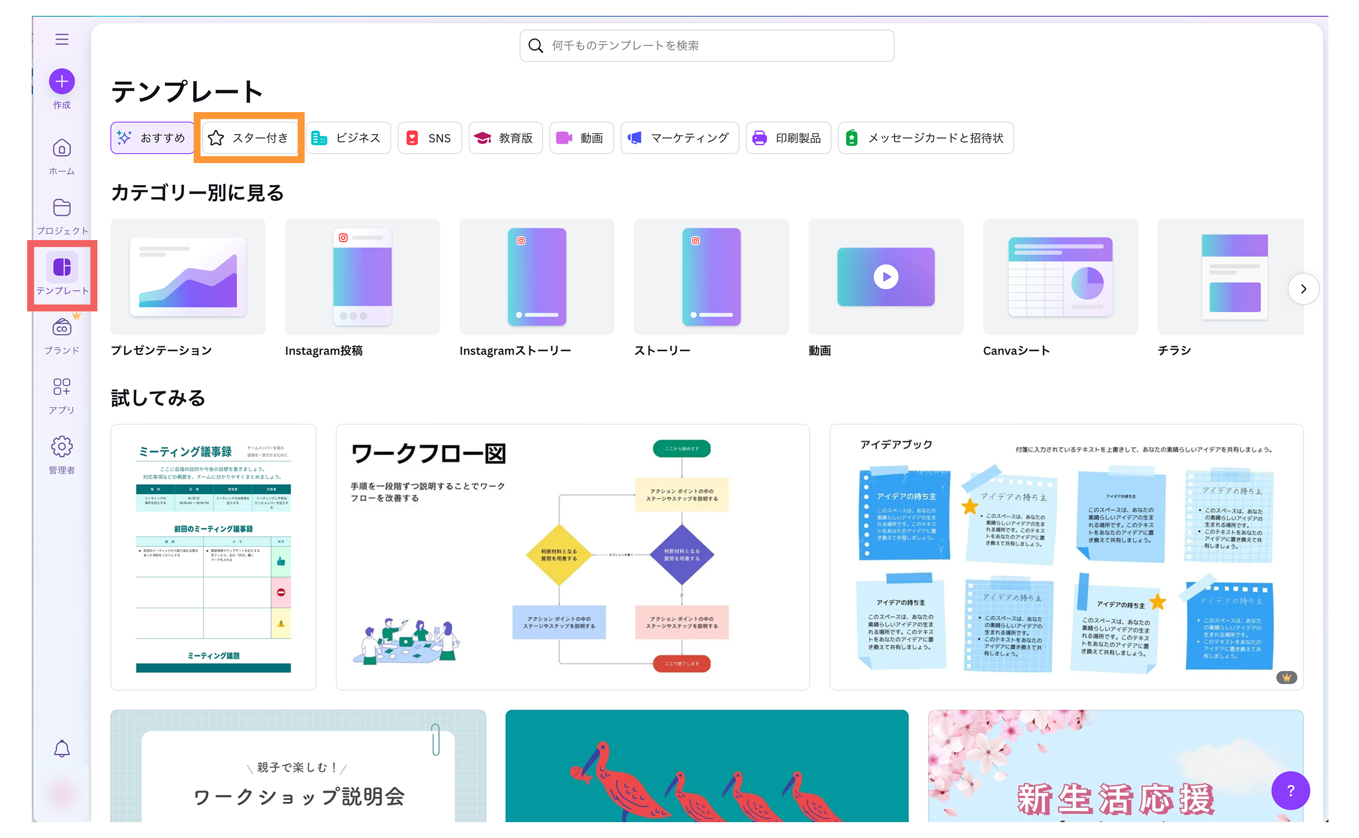Open the Instagramストーリー category thumbnail
Image resolution: width=1359 pixels, height=838 pixels.
[x=537, y=277]
